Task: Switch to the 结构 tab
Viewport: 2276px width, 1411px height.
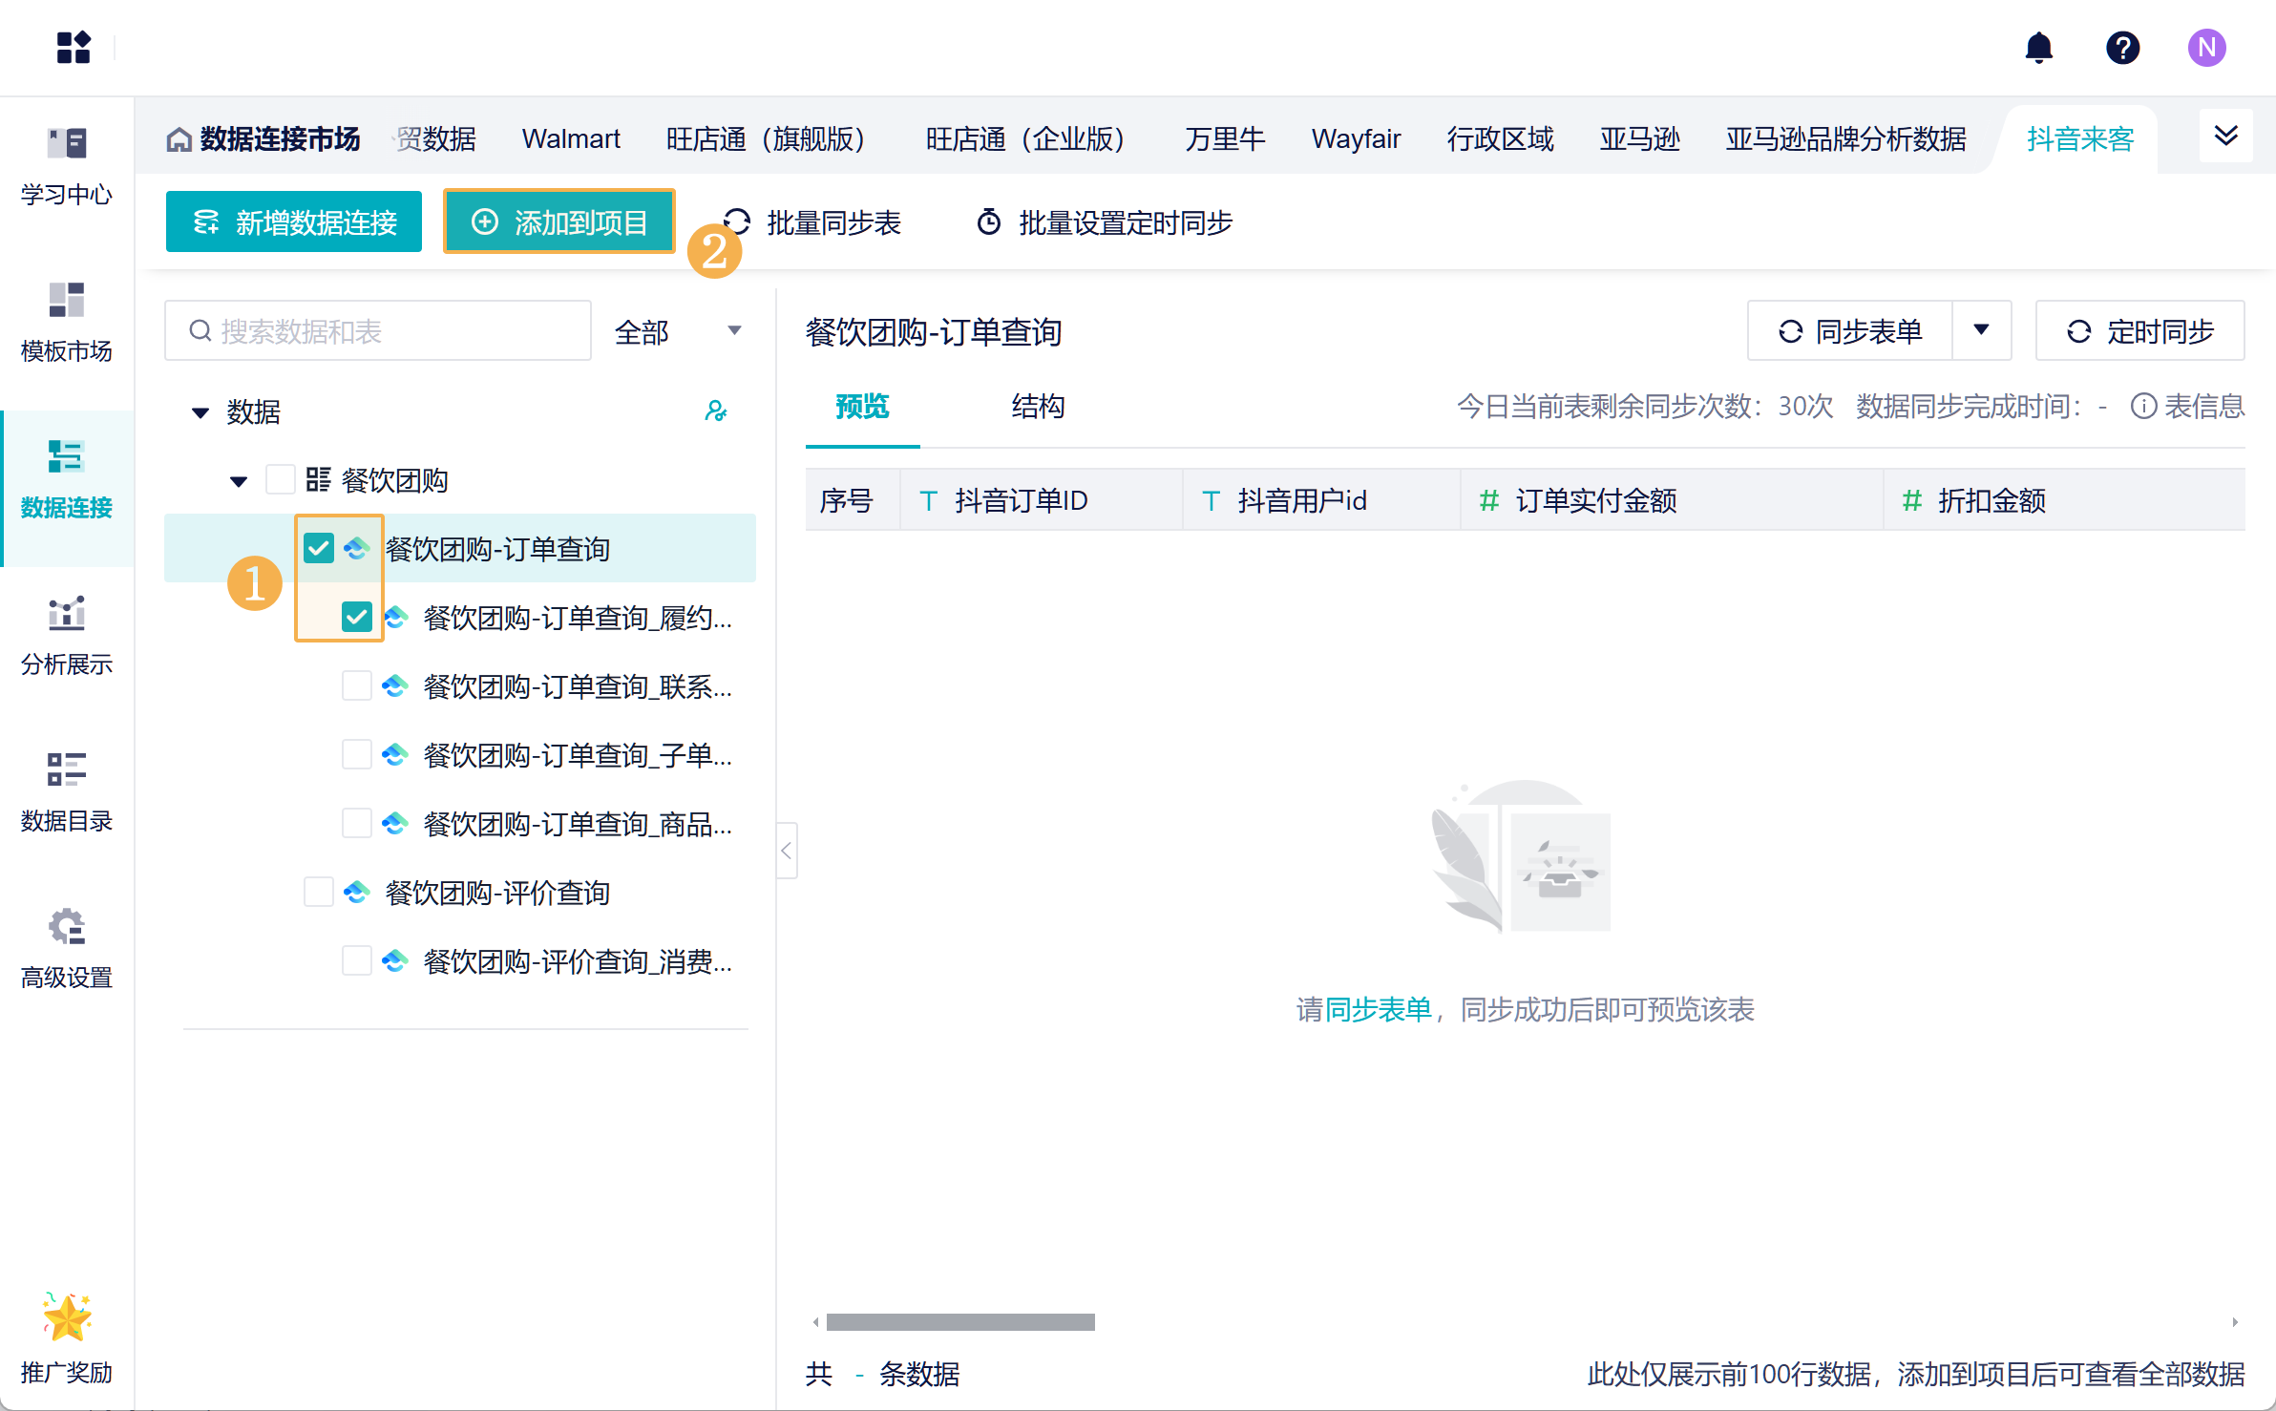Action: tap(1037, 407)
